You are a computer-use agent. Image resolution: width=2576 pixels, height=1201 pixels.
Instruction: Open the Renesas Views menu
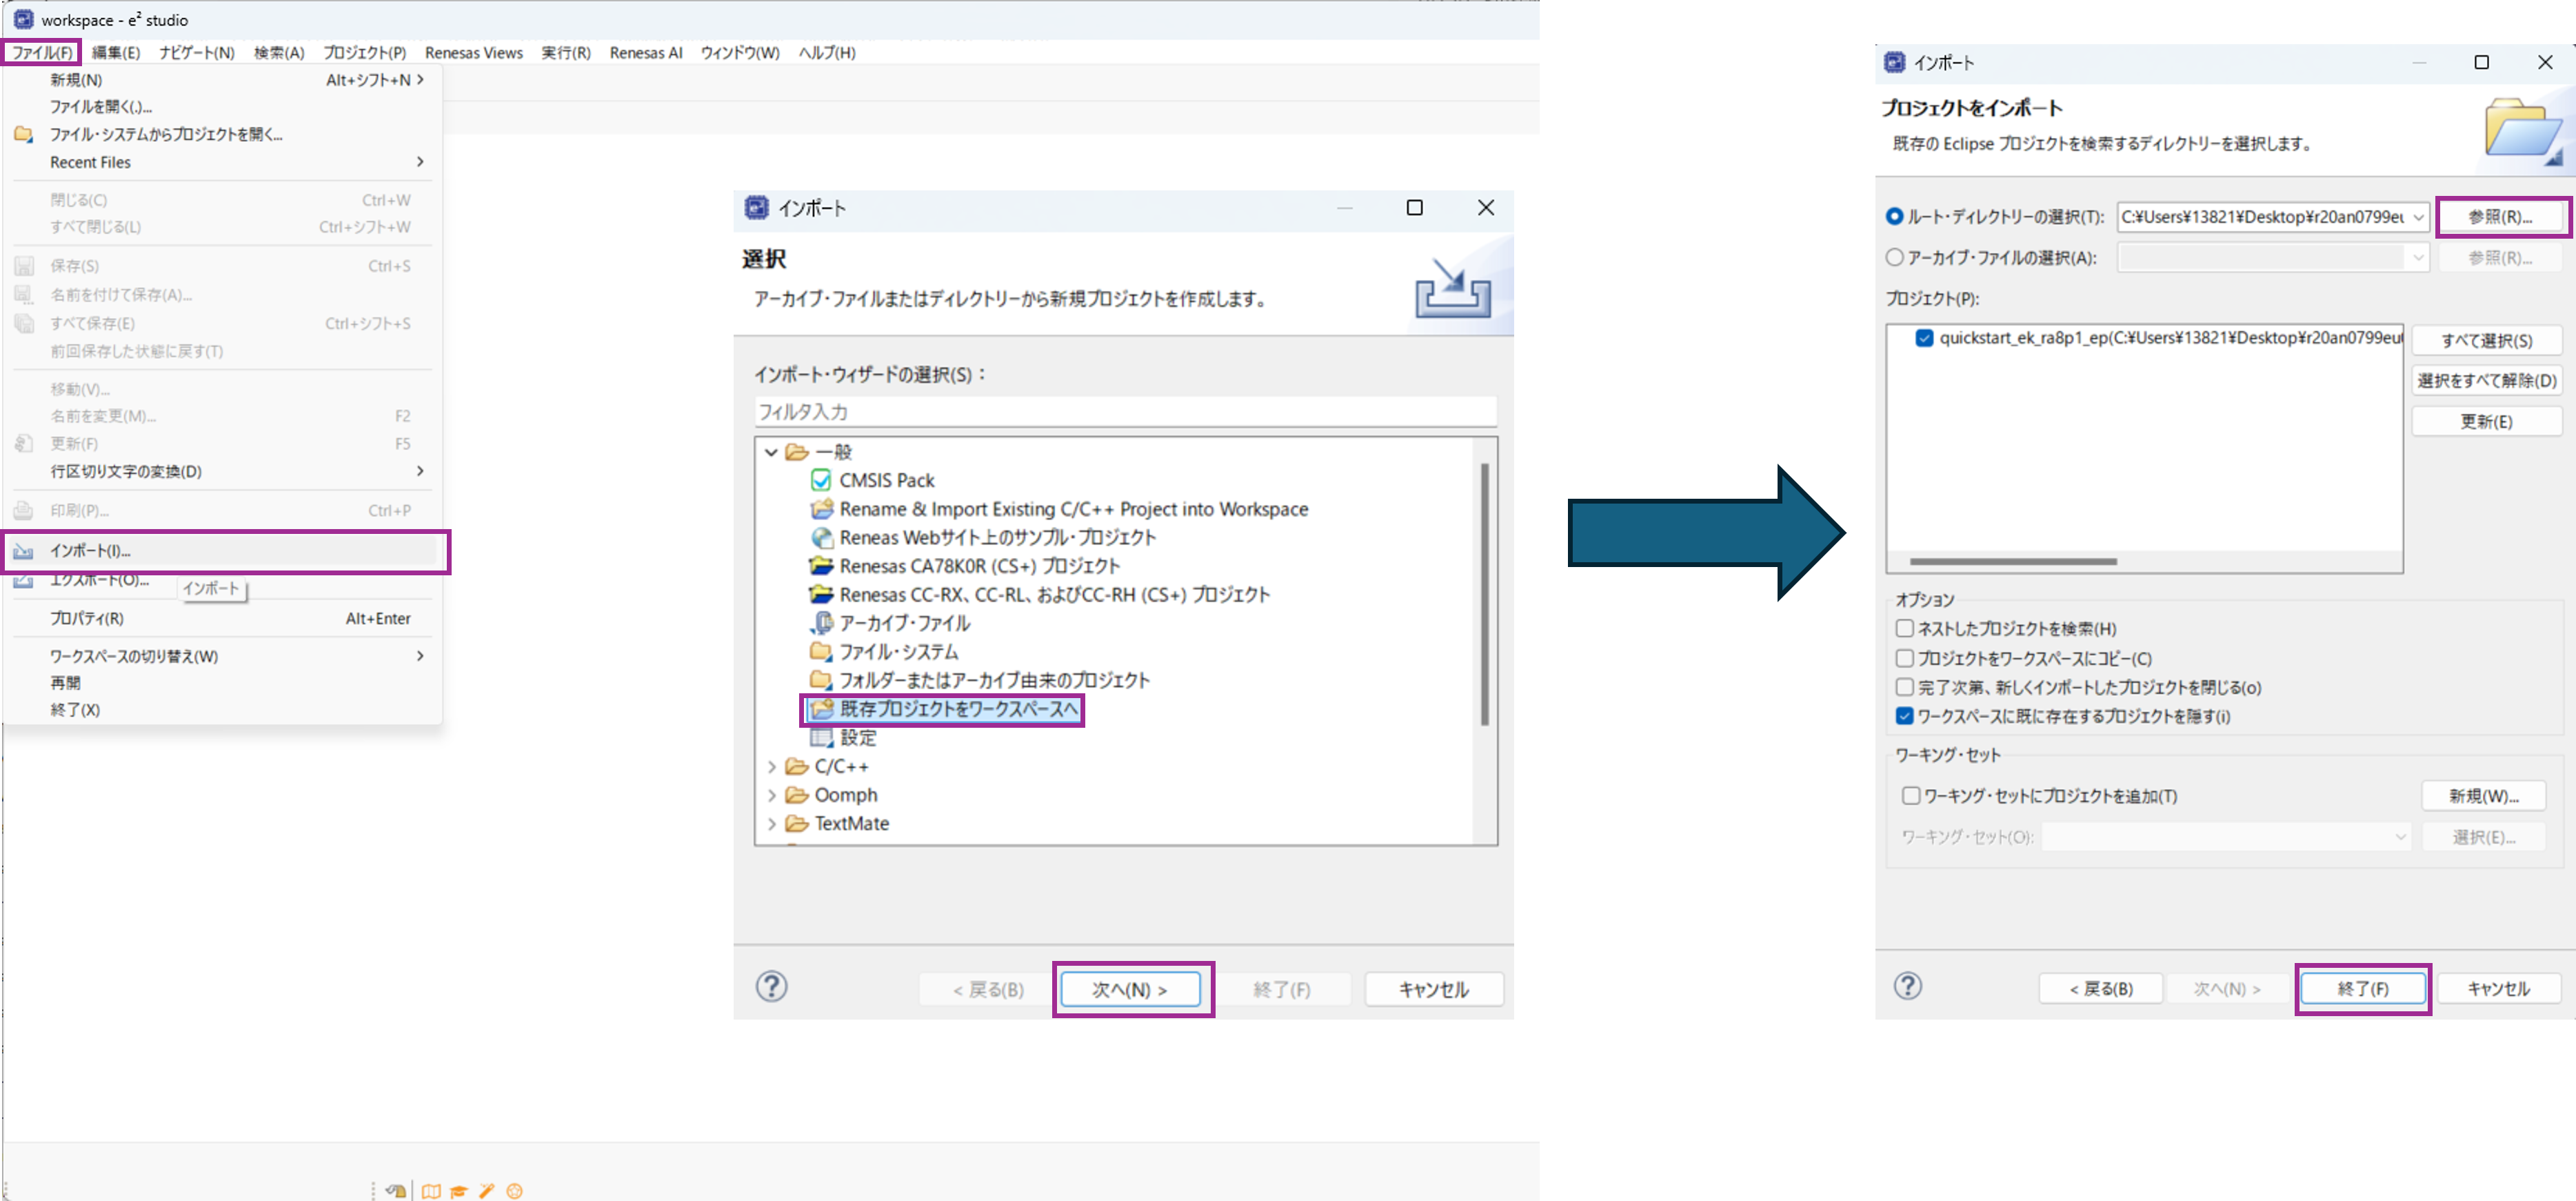[x=473, y=53]
